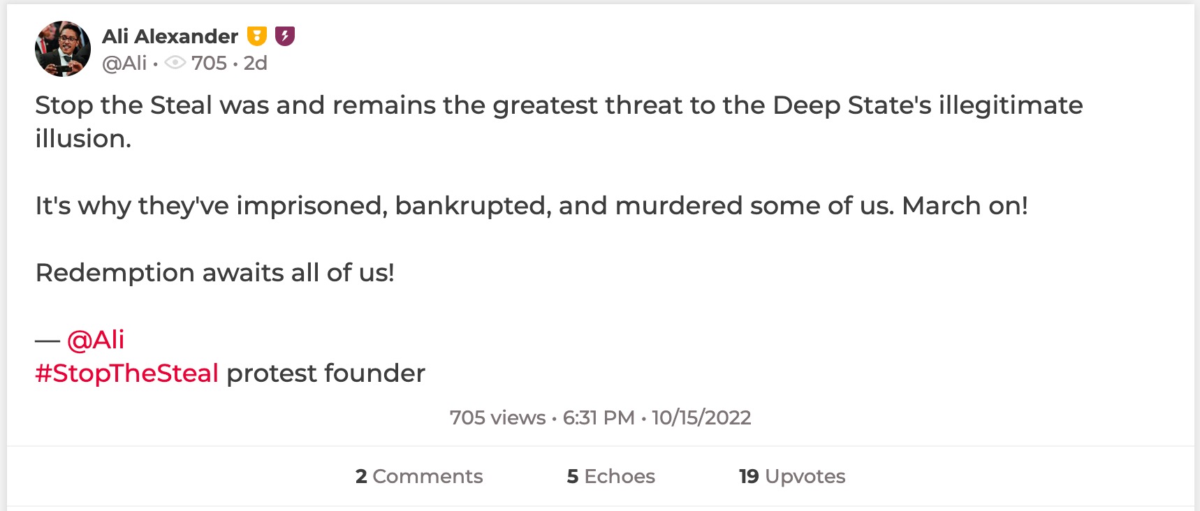Click the purple lightning bolt badge
Image resolution: width=1200 pixels, height=511 pixels.
click(x=286, y=36)
